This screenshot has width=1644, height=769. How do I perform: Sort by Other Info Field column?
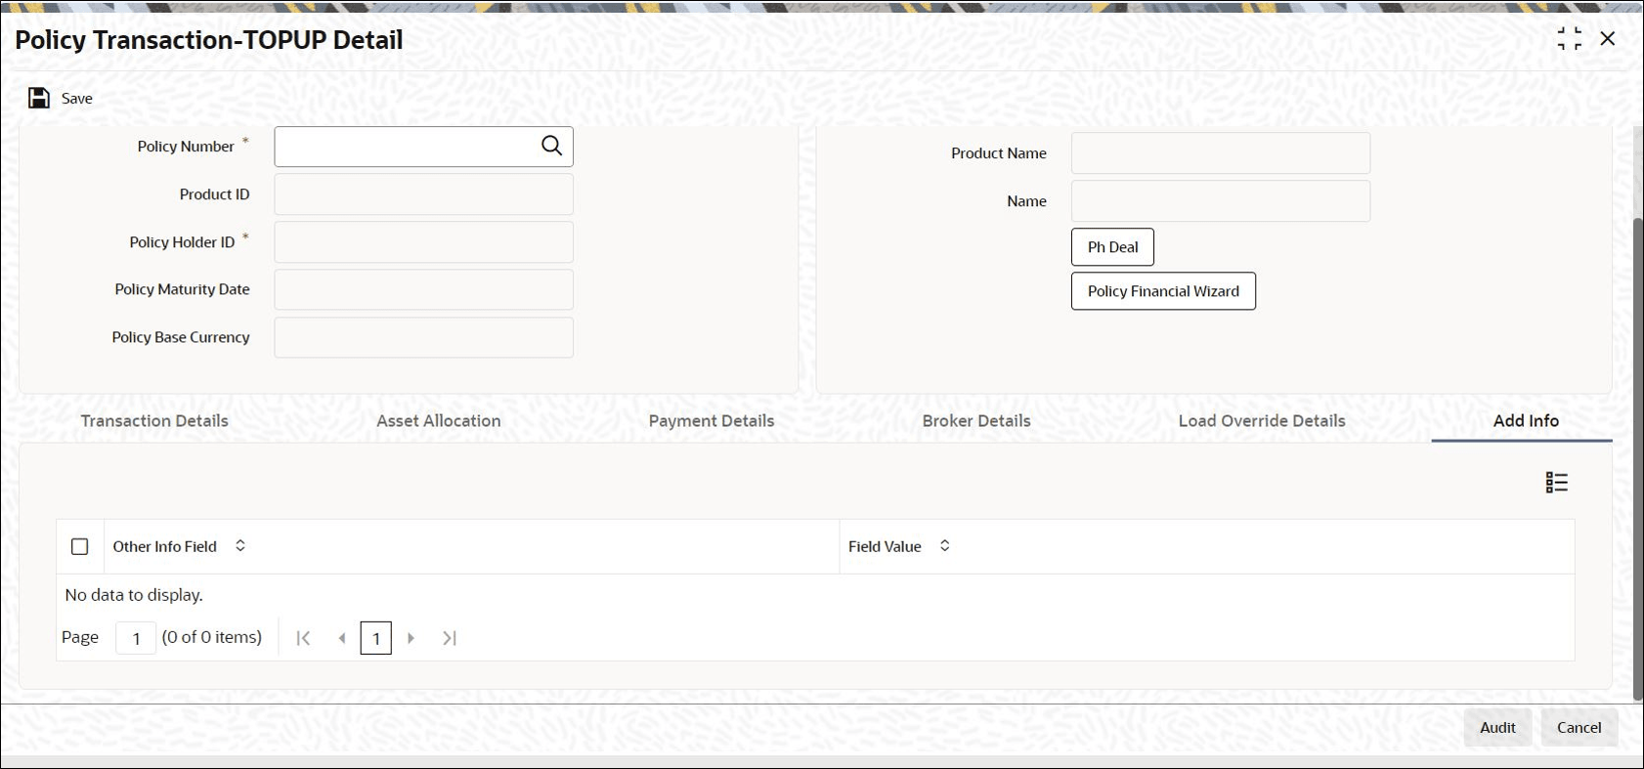(240, 546)
